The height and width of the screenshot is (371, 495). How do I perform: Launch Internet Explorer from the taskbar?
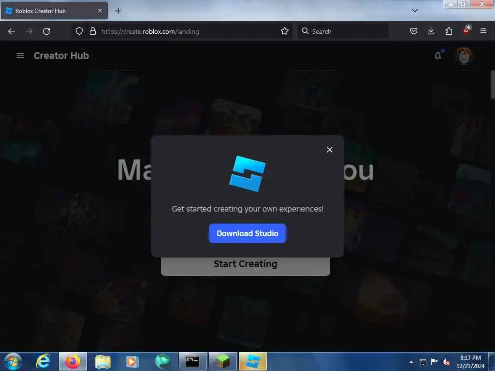pyautogui.click(x=43, y=361)
